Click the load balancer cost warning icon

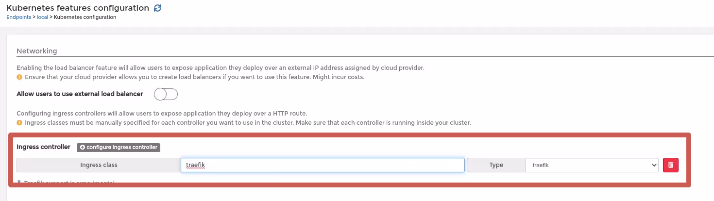(x=19, y=77)
